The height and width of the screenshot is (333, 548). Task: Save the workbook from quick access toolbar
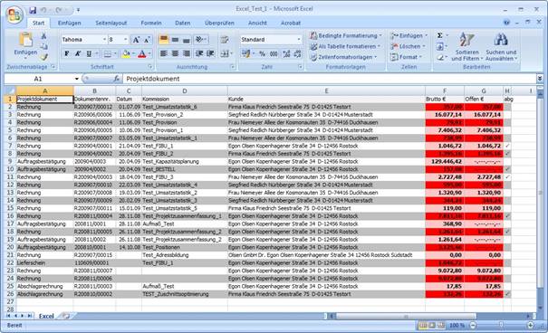pyautogui.click(x=33, y=10)
